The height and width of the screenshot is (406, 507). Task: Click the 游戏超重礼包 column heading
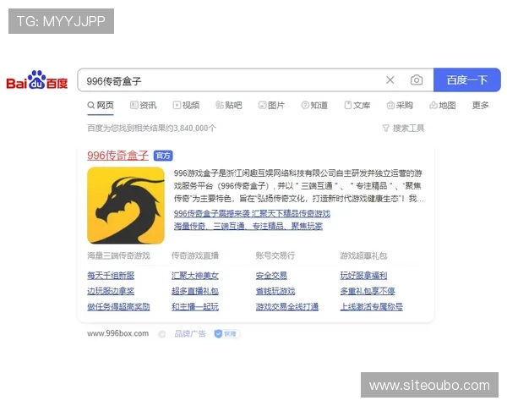point(363,255)
